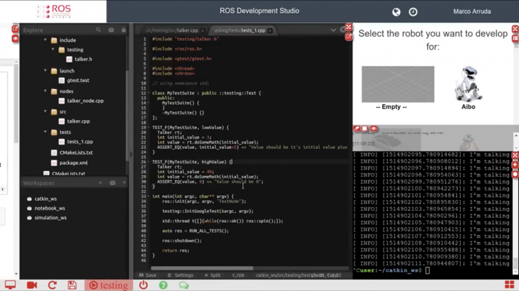
Task: Collapse the testing subfolder
Action: (x=53, y=49)
